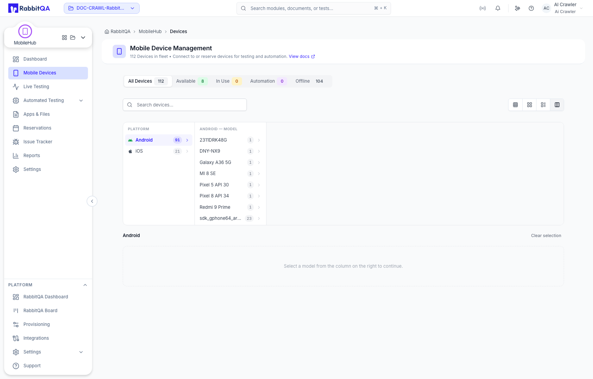Open the AI Crawler account menu chevron
This screenshot has width=593, height=379.
pyautogui.click(x=581, y=8)
